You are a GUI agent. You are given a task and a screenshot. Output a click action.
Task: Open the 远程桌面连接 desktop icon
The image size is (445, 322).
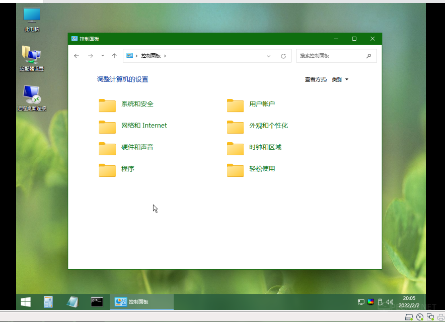(x=32, y=97)
